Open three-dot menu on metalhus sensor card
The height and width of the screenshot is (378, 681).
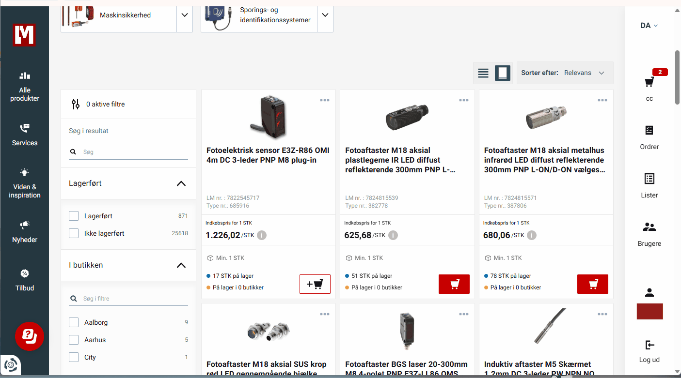pos(602,100)
